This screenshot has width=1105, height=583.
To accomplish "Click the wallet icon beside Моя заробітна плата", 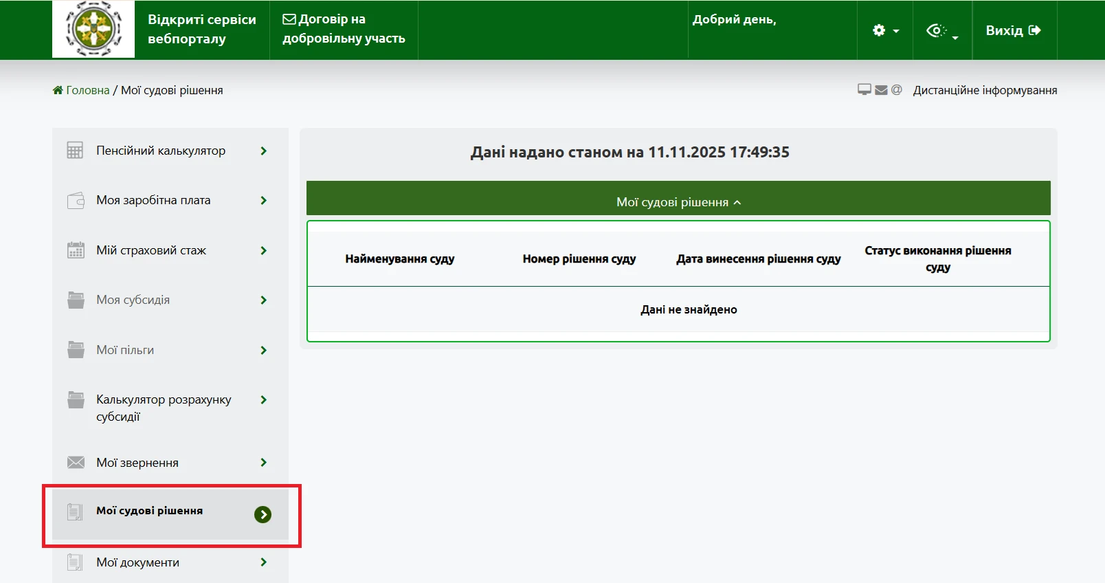I will click(76, 201).
